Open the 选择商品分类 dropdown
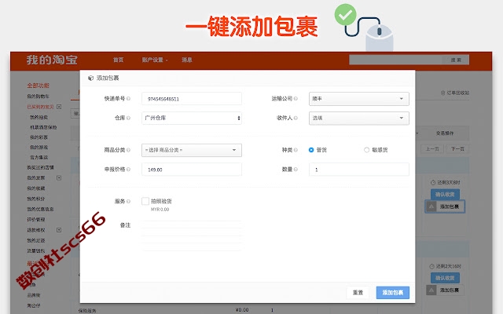 (192, 150)
